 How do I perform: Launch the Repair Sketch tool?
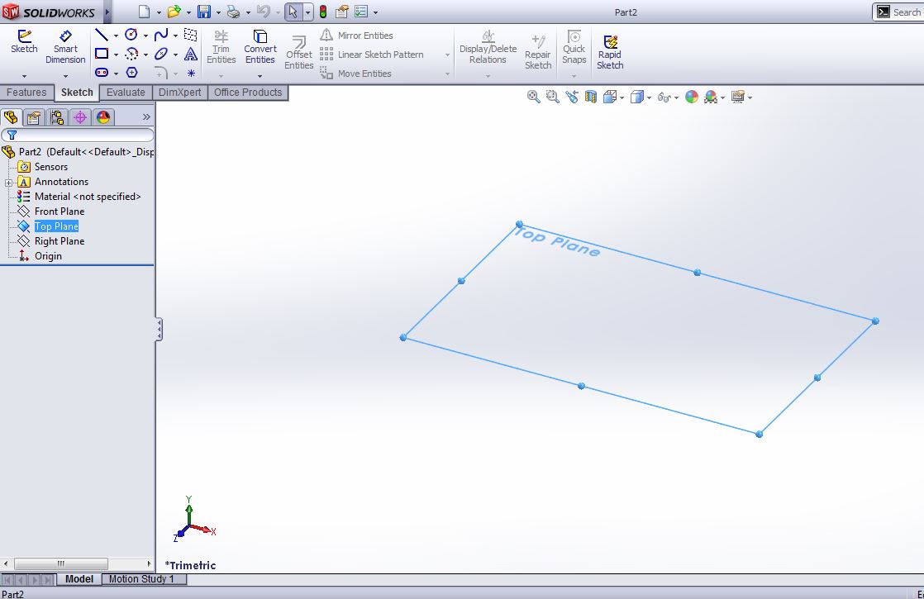click(x=538, y=50)
